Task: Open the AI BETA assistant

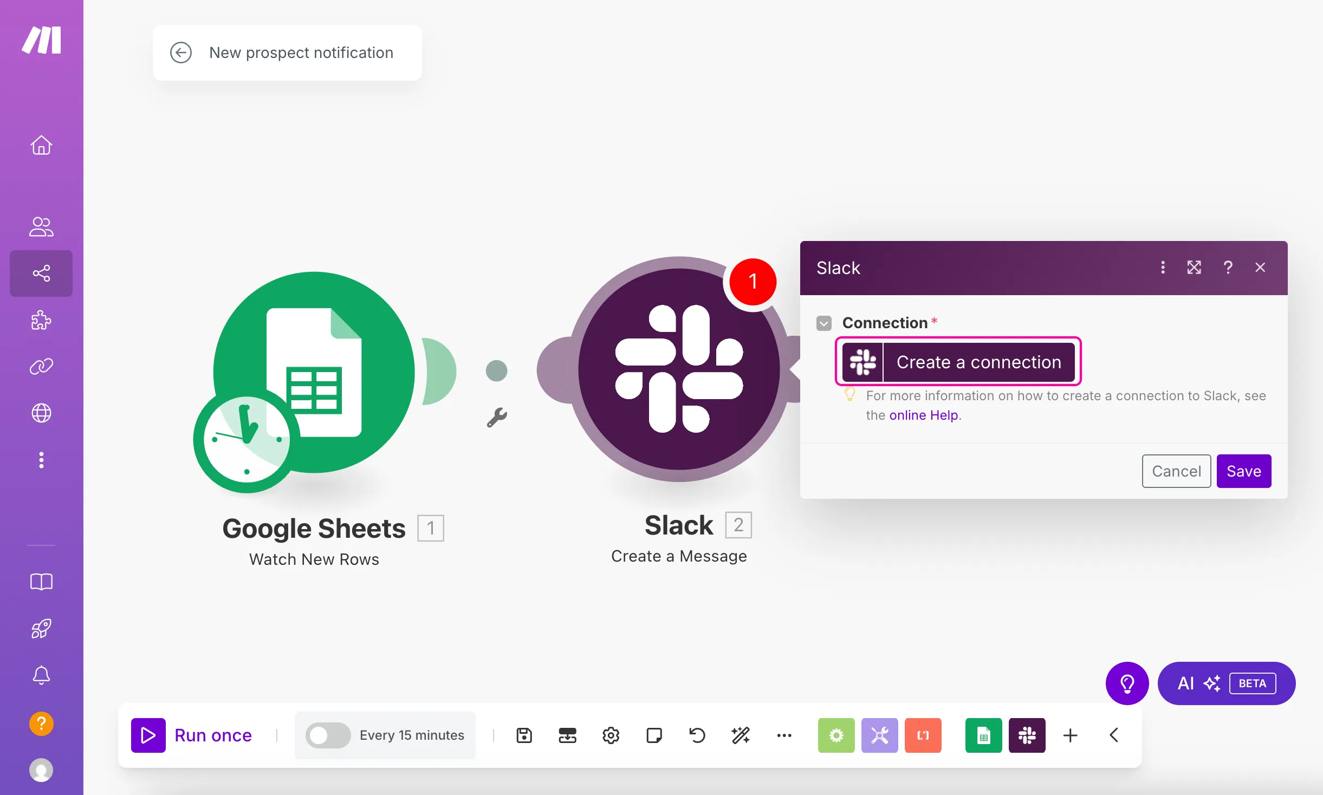Action: [1226, 683]
